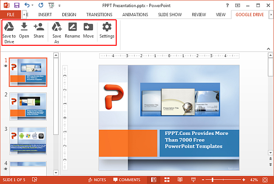
Task: Share the presentation via Google Drive
Action: [x=39, y=30]
